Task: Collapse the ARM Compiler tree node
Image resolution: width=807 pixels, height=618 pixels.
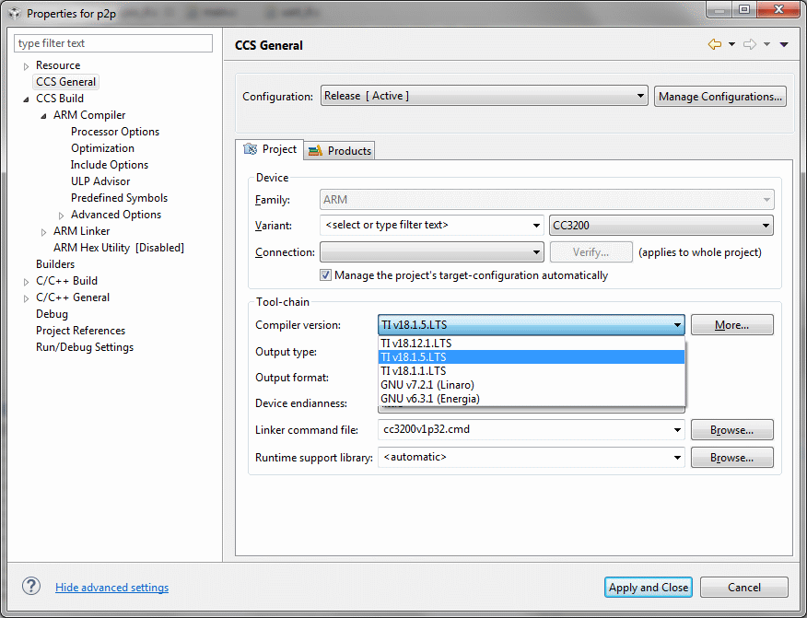Action: point(43,116)
